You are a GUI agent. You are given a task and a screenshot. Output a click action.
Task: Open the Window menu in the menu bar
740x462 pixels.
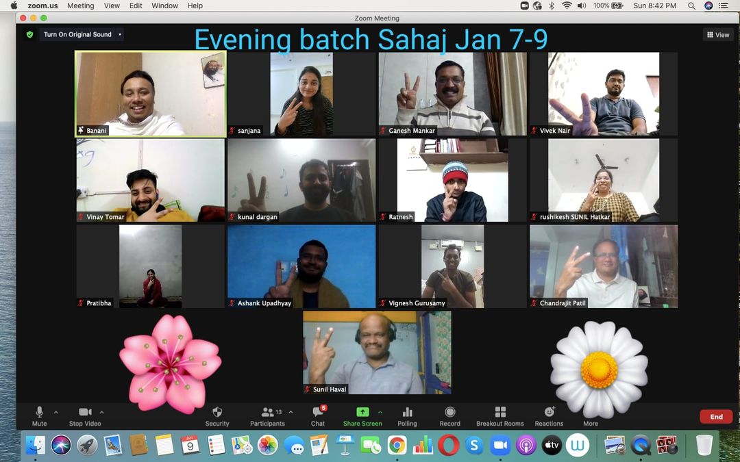point(164,5)
